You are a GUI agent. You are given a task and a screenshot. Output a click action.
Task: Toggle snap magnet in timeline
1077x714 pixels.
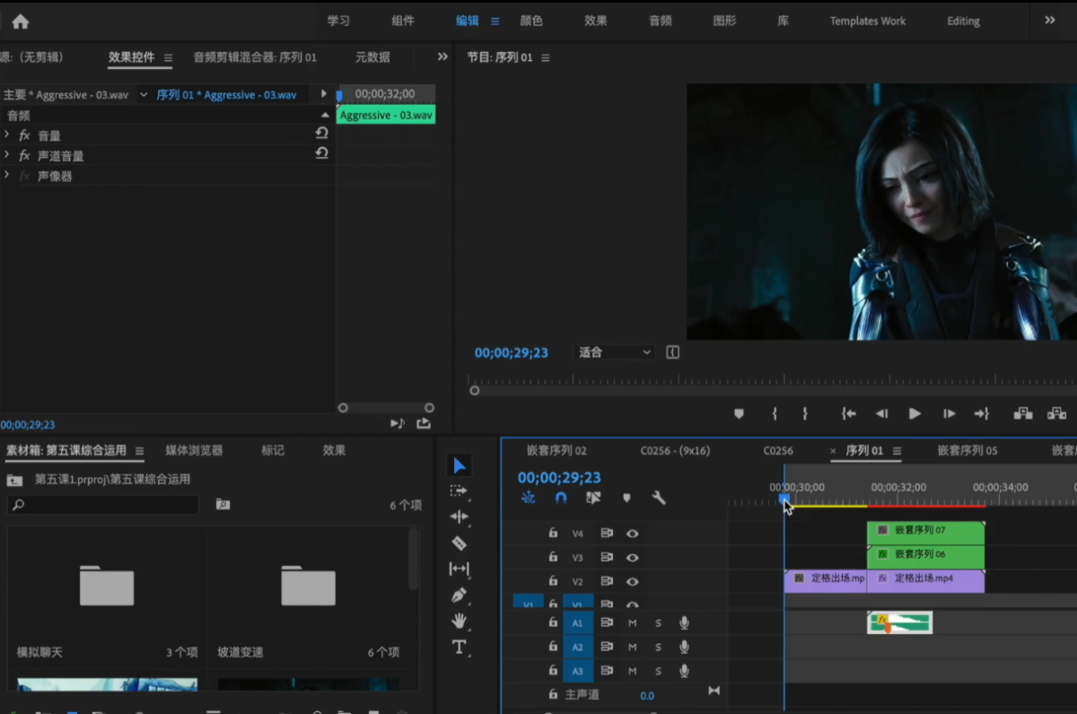click(x=561, y=498)
